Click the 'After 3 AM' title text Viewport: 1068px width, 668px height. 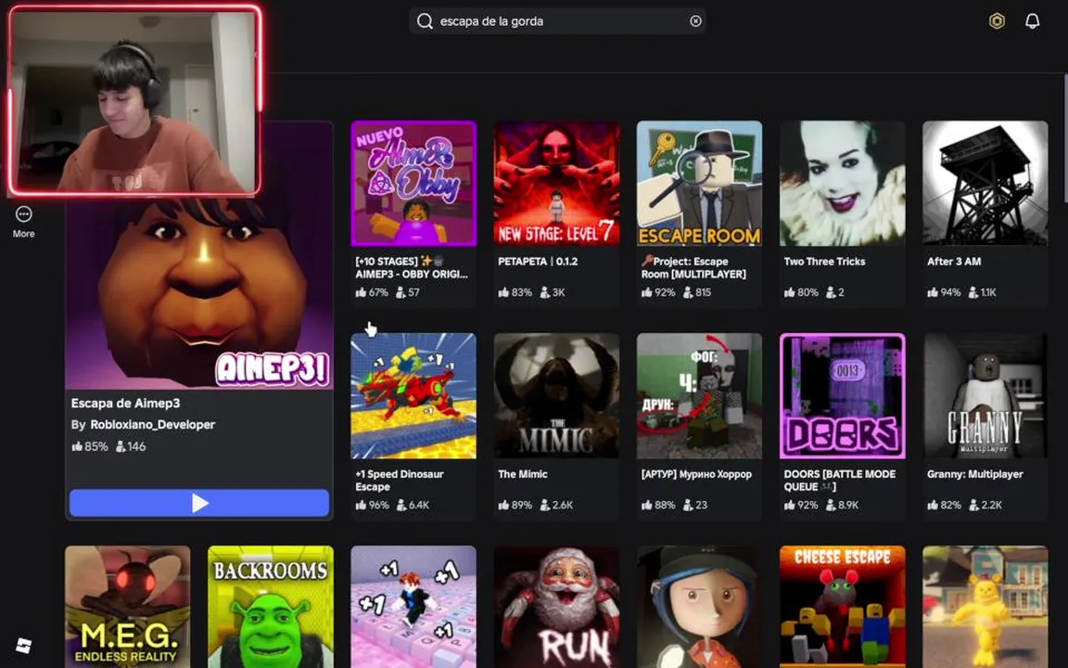pos(954,262)
